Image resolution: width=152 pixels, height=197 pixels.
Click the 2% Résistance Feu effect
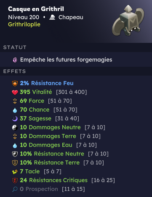(47, 83)
